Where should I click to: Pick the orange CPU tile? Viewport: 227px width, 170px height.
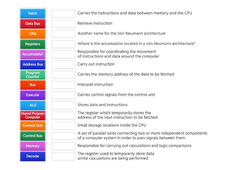33,34
